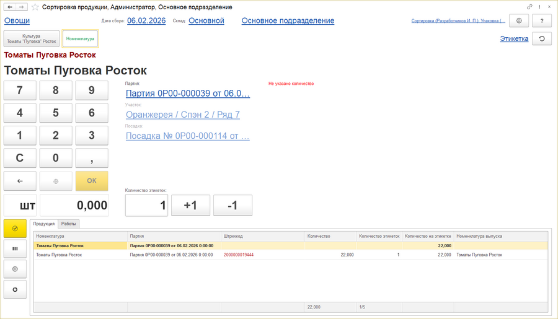Copy the form link with the chain icon
This screenshot has width=558, height=319.
click(529, 7)
